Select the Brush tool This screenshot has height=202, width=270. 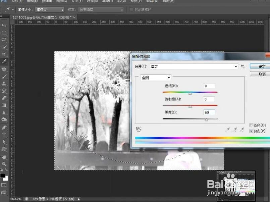point(4,76)
